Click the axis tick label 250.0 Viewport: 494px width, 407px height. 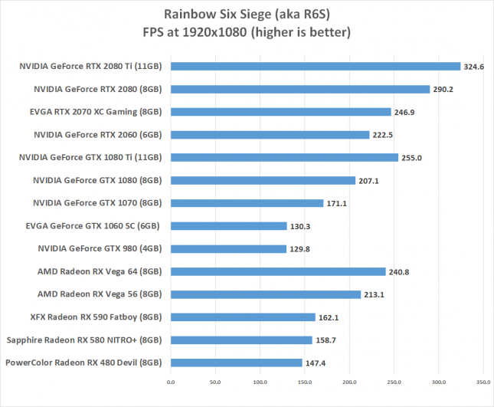pyautogui.click(x=394, y=382)
